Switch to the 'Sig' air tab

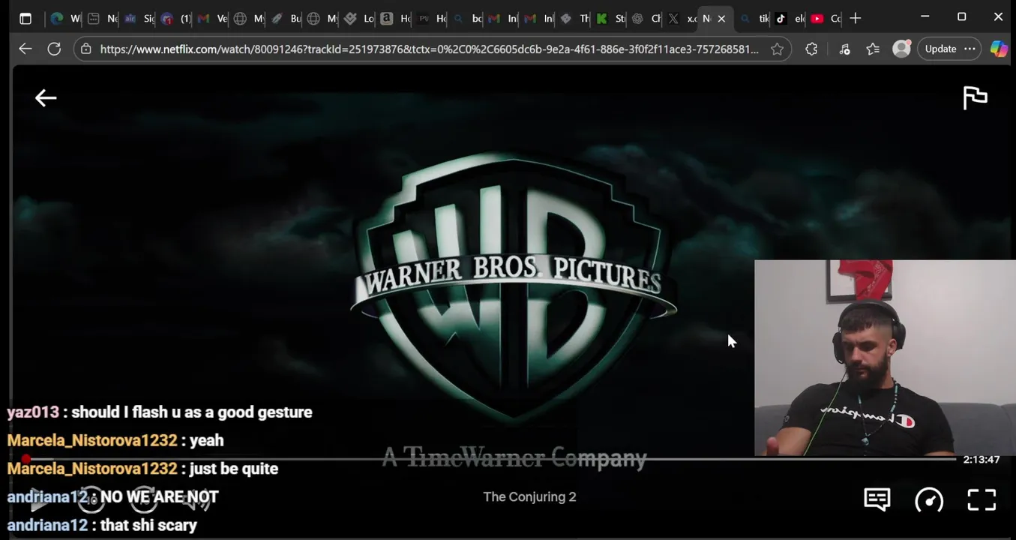[x=138, y=19]
